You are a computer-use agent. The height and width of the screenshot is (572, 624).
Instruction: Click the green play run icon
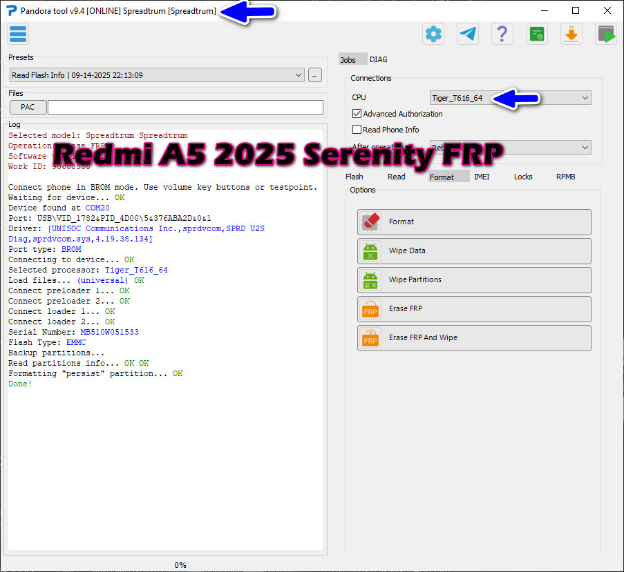(606, 34)
